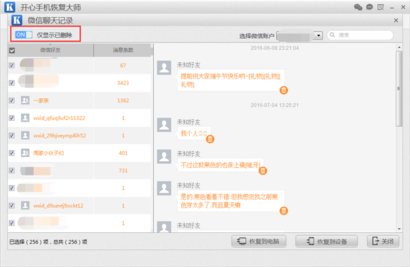Viewport: 410px width, 267px height.
Task: Click the wxid_qfuq9uf2r11322 avatar icon
Action: click(x=25, y=118)
